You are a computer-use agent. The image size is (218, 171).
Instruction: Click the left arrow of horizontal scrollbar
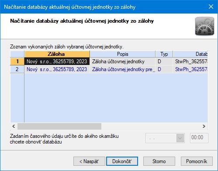14,126
